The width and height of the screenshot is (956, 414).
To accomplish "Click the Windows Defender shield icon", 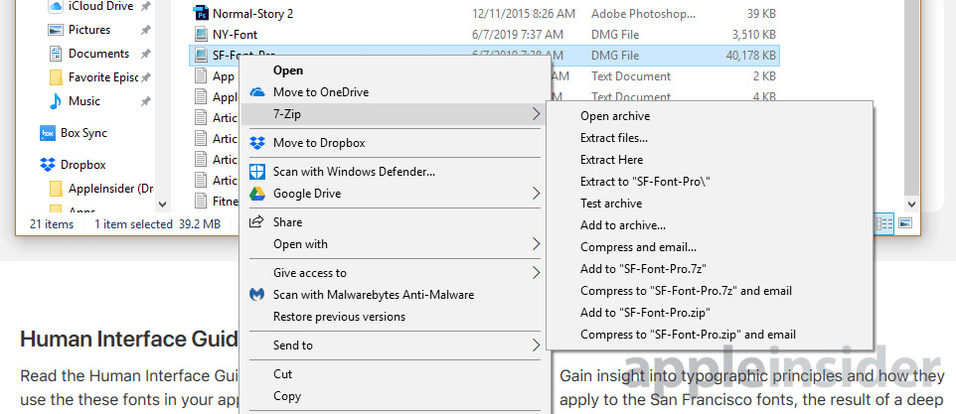I will 256,172.
